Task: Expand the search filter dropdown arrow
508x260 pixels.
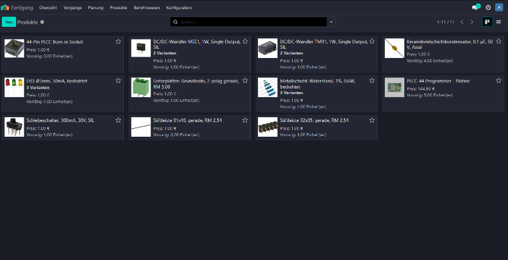Action: [x=332, y=22]
